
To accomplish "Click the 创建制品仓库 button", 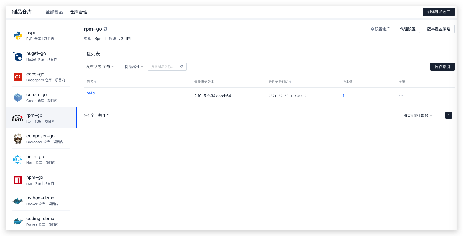I will [x=439, y=12].
